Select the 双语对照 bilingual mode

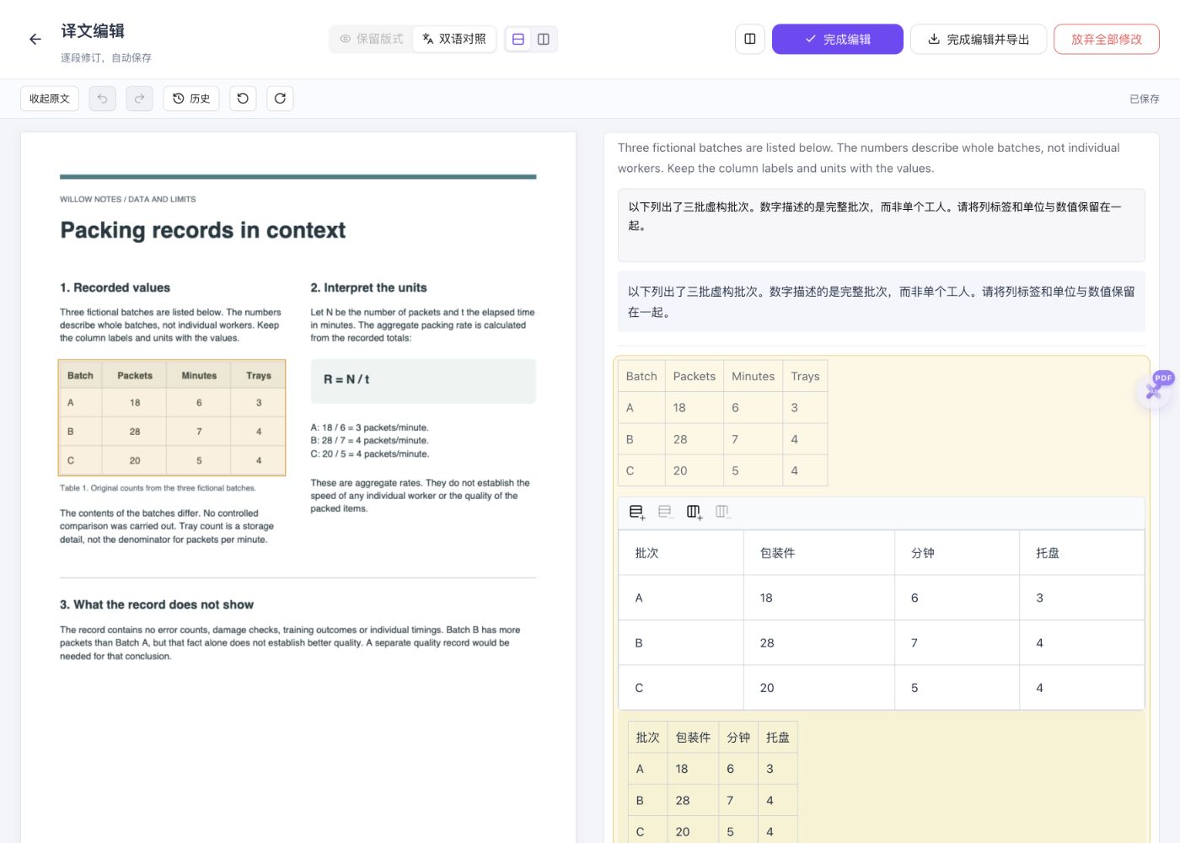click(x=454, y=39)
